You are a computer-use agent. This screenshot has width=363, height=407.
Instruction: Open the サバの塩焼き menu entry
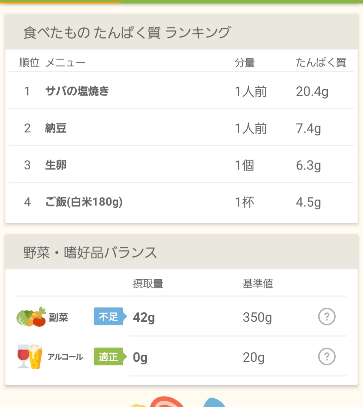(77, 91)
